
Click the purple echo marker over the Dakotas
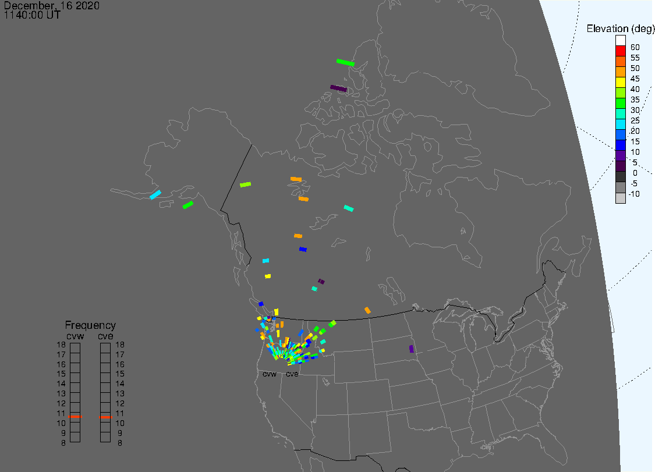pyautogui.click(x=412, y=349)
